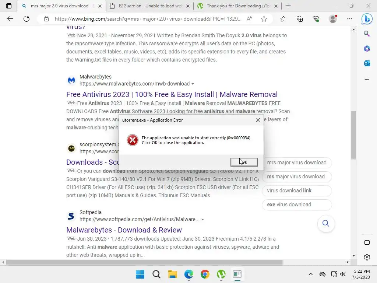Viewport: 377px width, 283px height.
Task: Go back to the previous page
Action: pos(10,19)
